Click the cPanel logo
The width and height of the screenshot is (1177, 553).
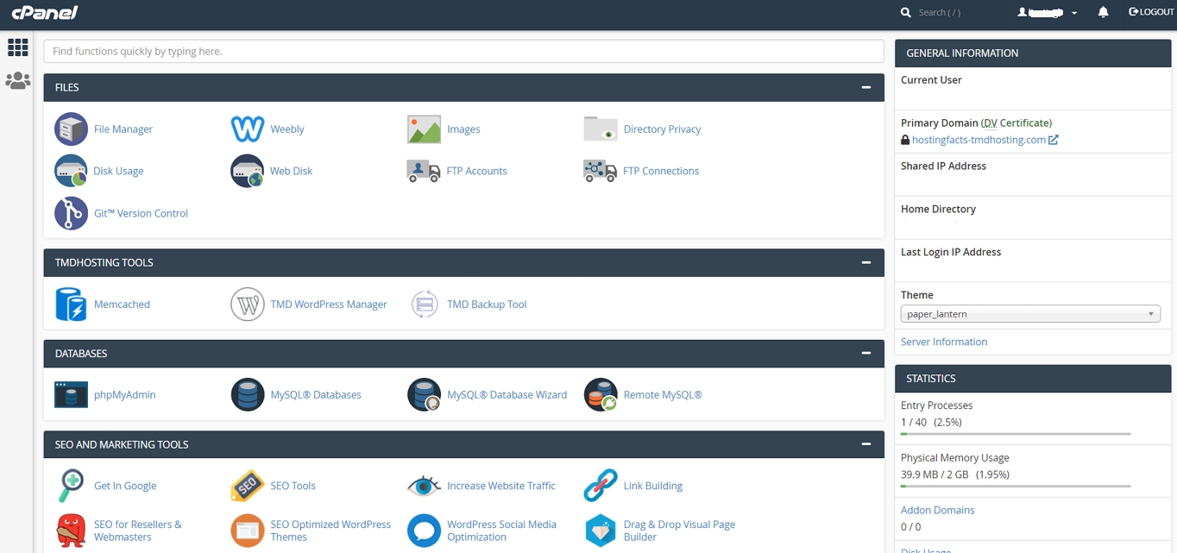(44, 12)
